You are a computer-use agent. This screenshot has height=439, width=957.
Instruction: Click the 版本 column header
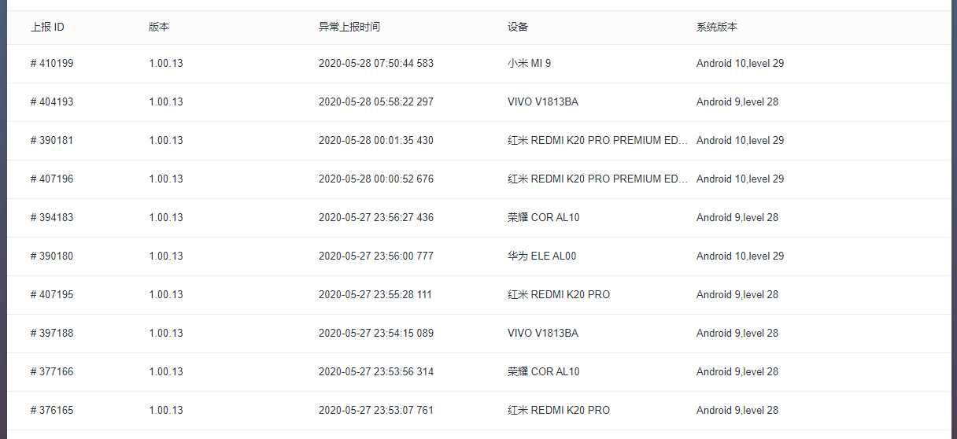159,27
